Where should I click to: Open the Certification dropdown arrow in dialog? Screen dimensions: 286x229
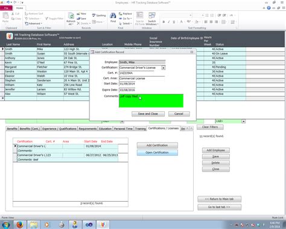164,68
